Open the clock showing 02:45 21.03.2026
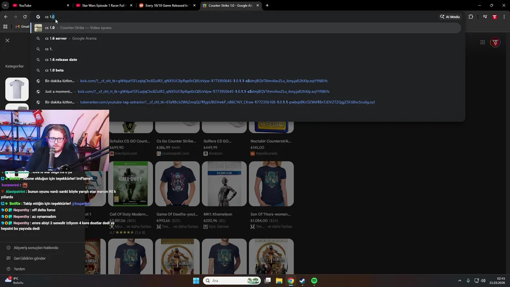Image resolution: width=510 pixels, height=287 pixels. [498, 281]
